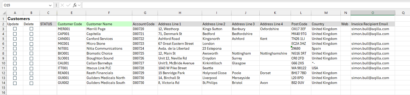This screenshot has width=410, height=95.
Task: Click the Customer Code header cell
Action: 72,24
